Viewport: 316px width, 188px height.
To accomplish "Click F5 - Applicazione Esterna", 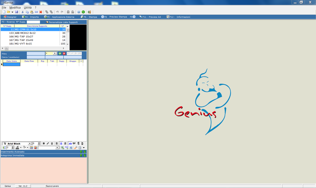I will point(59,17).
